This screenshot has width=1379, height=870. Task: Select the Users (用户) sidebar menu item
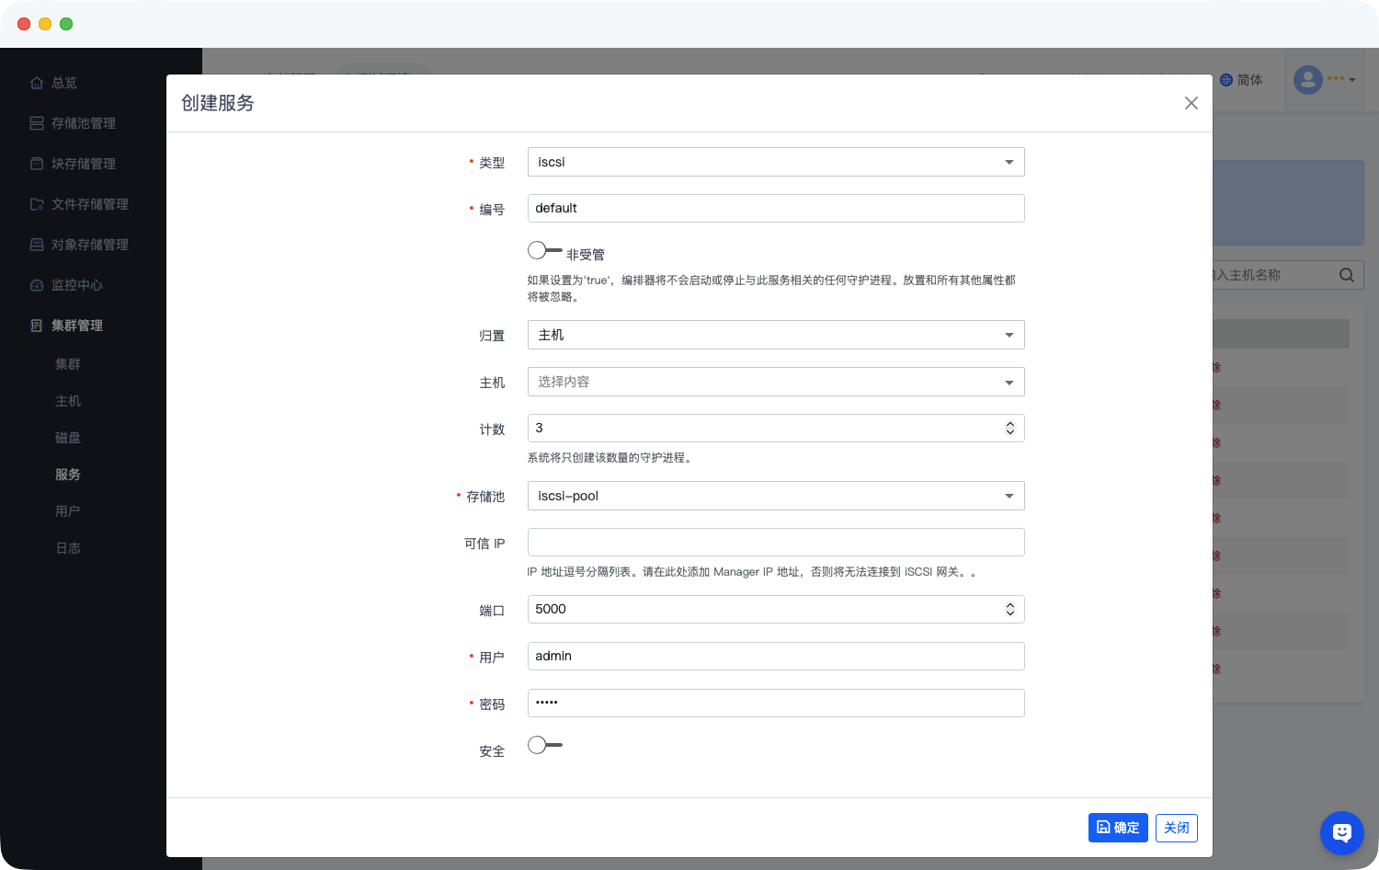pyautogui.click(x=68, y=511)
